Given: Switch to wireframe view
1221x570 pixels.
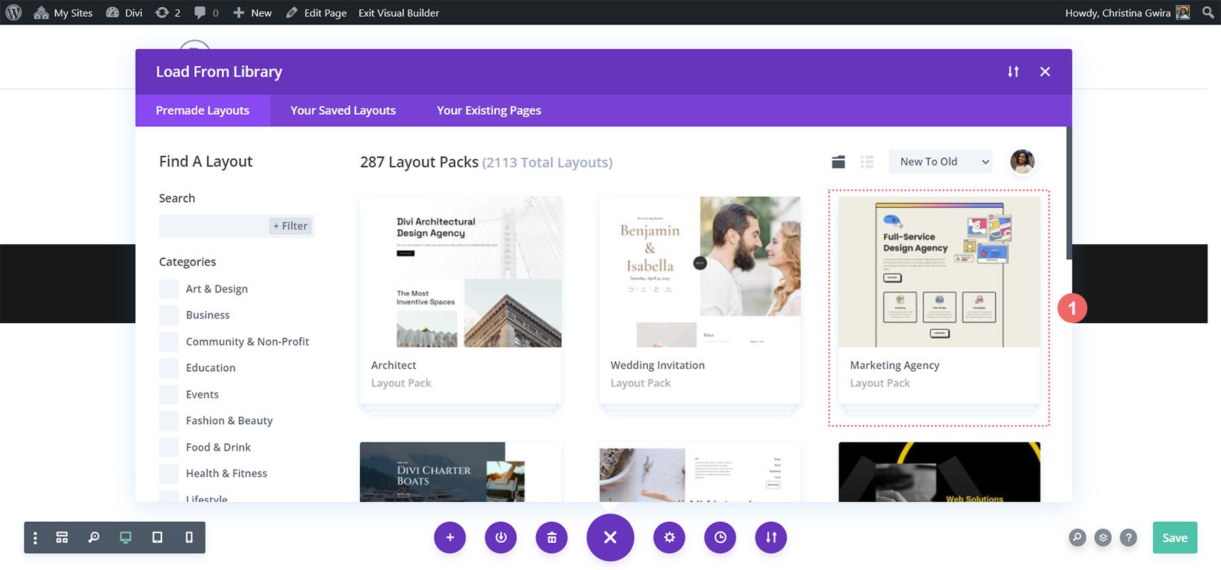Looking at the screenshot, I should click(x=62, y=537).
